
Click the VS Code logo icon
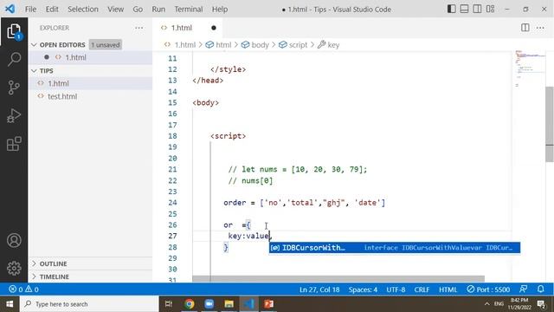click(10, 9)
